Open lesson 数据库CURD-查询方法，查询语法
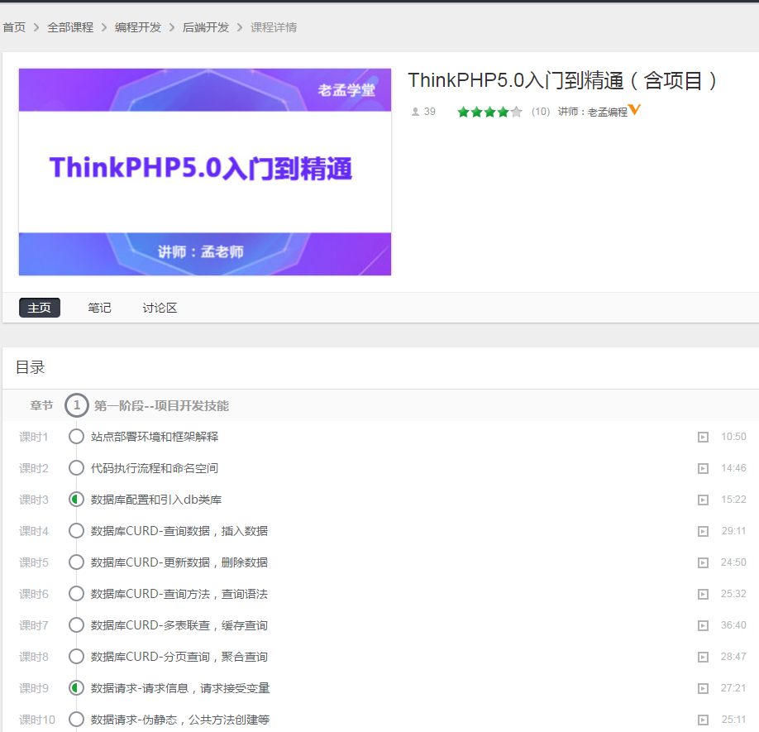 pyautogui.click(x=179, y=594)
